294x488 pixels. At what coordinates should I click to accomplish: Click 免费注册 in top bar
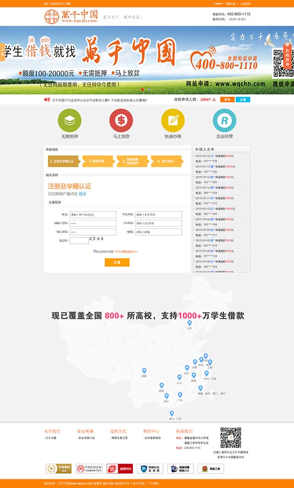[x=230, y=4]
